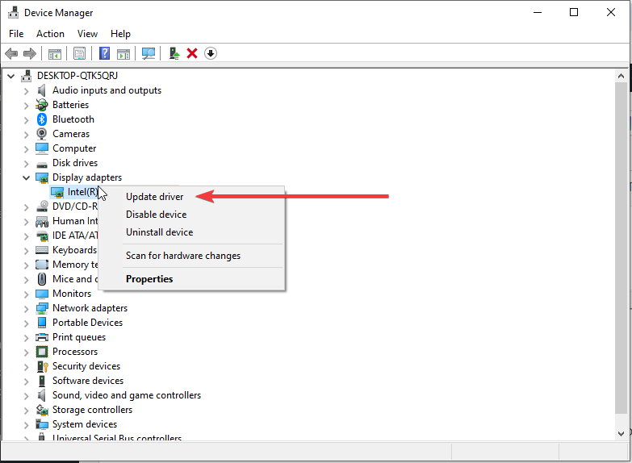Expand the Bluetooth category

click(26, 120)
